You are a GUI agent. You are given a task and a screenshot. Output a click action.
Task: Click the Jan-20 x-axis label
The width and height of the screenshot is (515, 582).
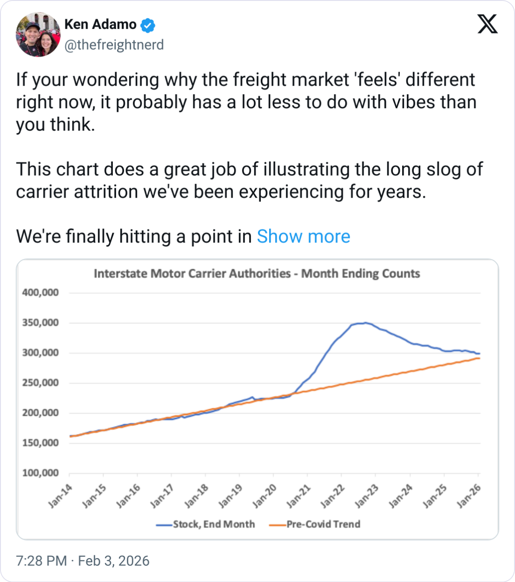tap(265, 497)
